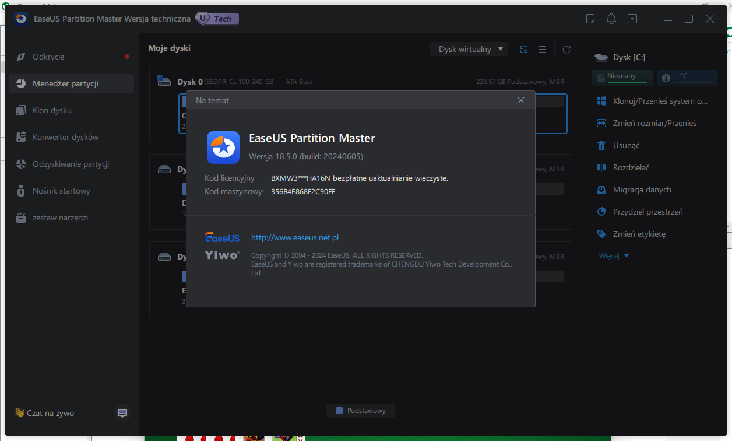Click the disk temperature indicator
Image resolution: width=732 pixels, height=441 pixels.
pyautogui.click(x=688, y=77)
